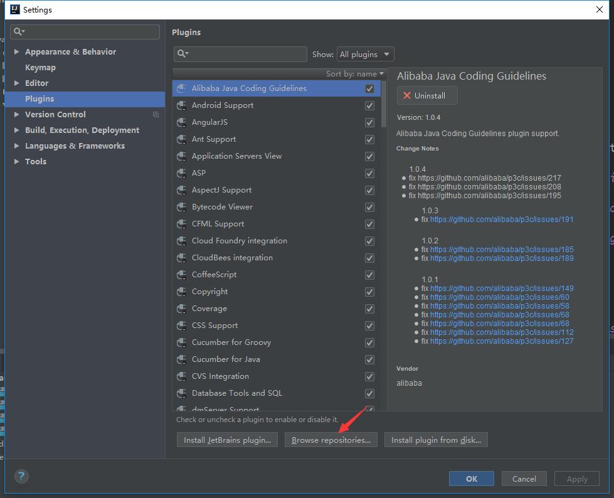Close the Settings dialog
Viewport: 614px width, 498px height.
[599, 9]
